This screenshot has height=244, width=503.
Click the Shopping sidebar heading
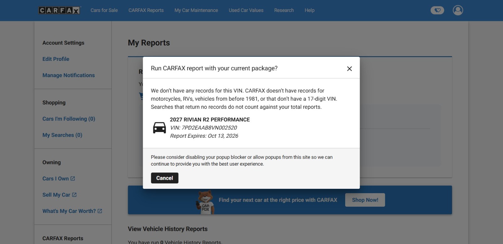[54, 103]
